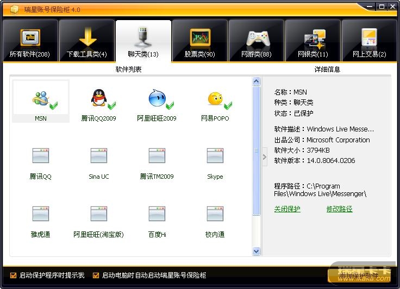
Task: Click the 软件版本 14.0.8064.0206 value
Action: tap(330, 161)
